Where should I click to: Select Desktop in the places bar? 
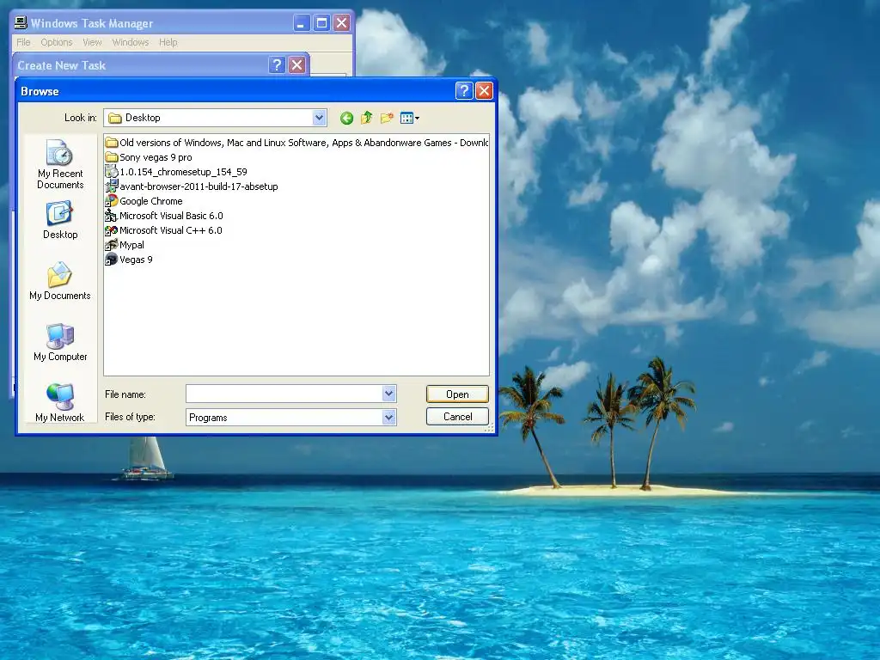pos(60,221)
